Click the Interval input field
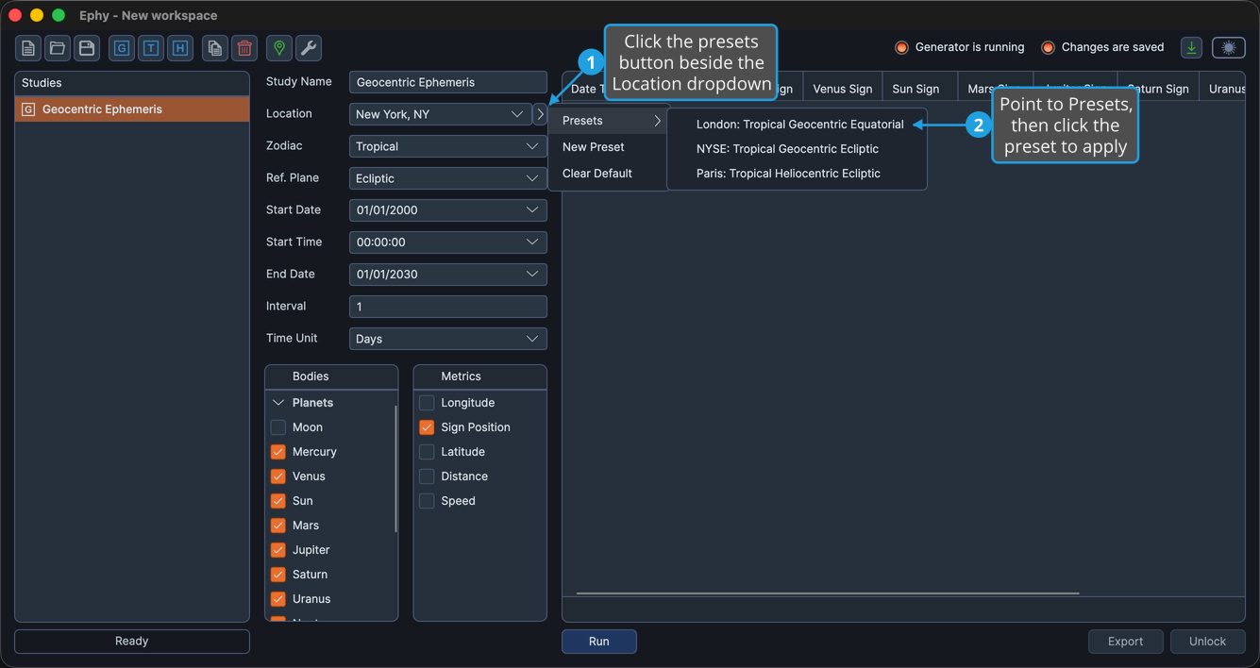This screenshot has width=1260, height=668. [447, 307]
